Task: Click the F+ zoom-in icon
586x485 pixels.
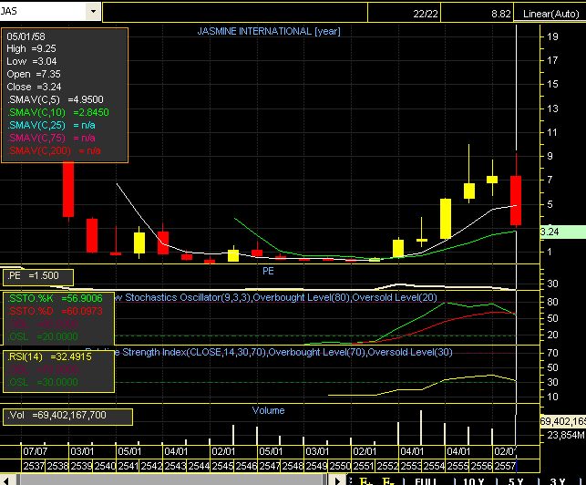Action: click(366, 481)
